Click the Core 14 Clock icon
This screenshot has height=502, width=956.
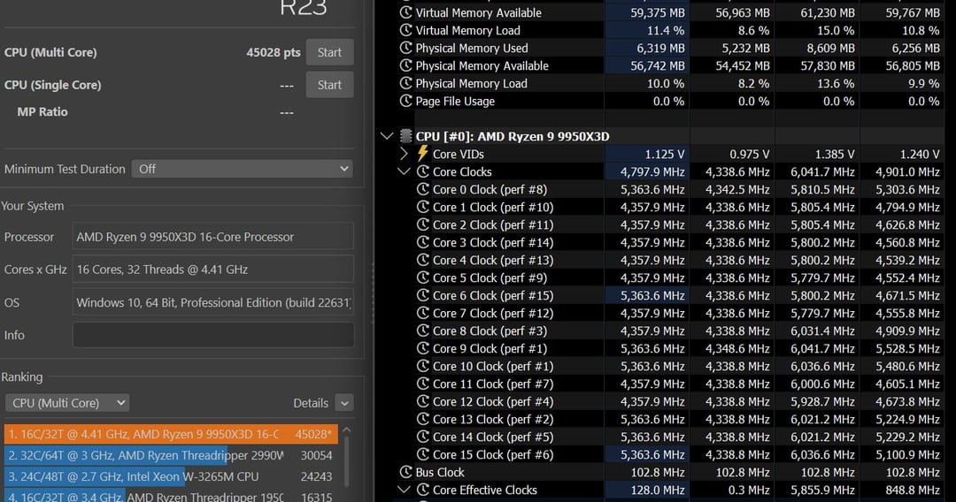coord(422,437)
